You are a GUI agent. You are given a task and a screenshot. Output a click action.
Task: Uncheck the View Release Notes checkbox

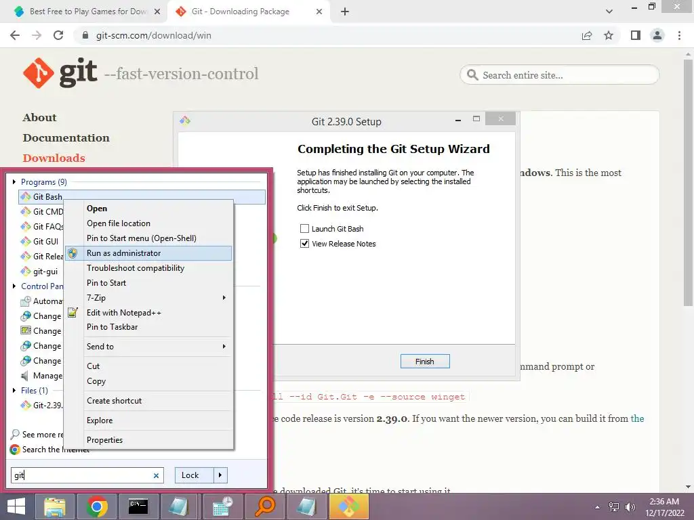(x=304, y=244)
